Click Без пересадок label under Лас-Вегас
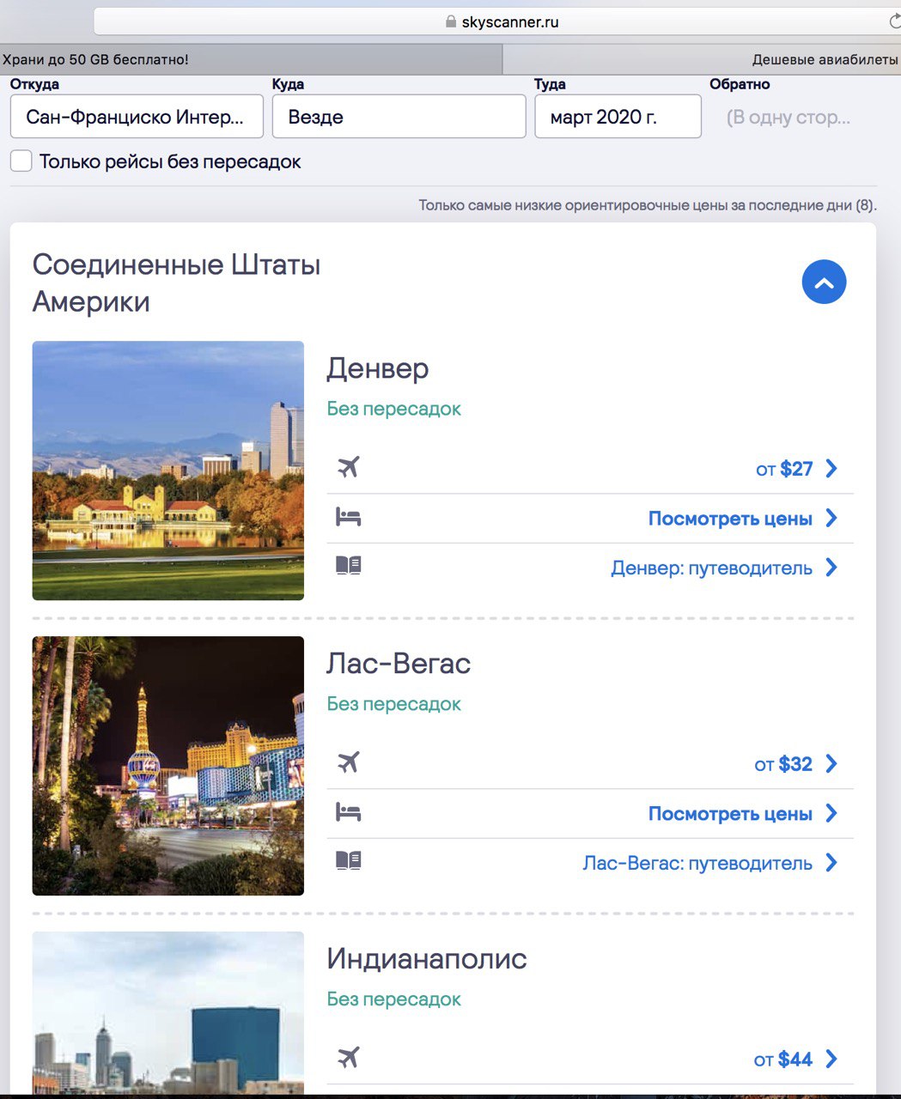The height and width of the screenshot is (1099, 901). click(393, 704)
